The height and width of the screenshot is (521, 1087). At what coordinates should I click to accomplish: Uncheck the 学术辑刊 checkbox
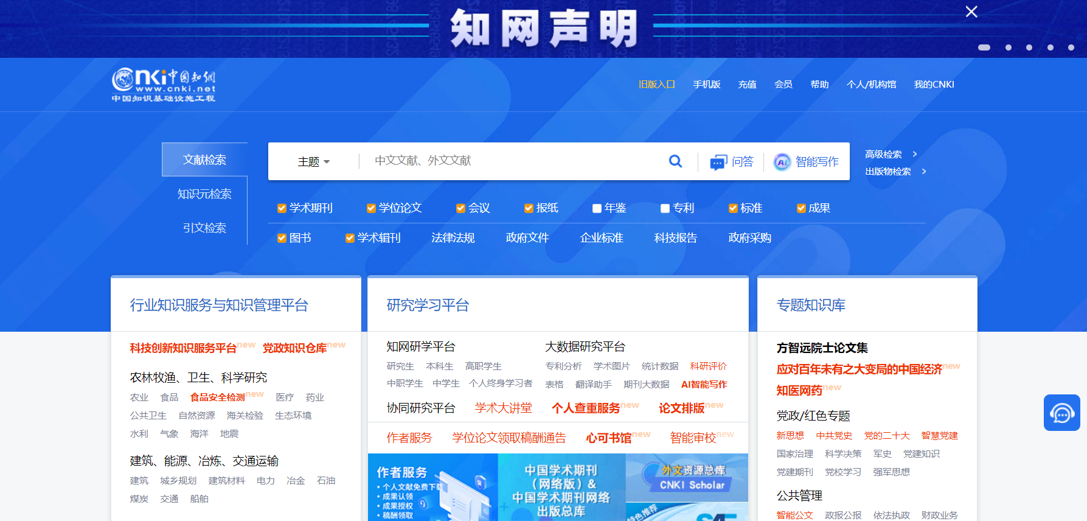point(350,238)
